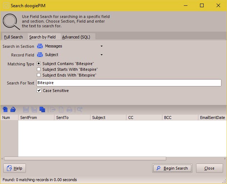Image resolution: width=227 pixels, height=184 pixels.
Task: Click the second disabled save-as floppy icon
Action: 34,110
